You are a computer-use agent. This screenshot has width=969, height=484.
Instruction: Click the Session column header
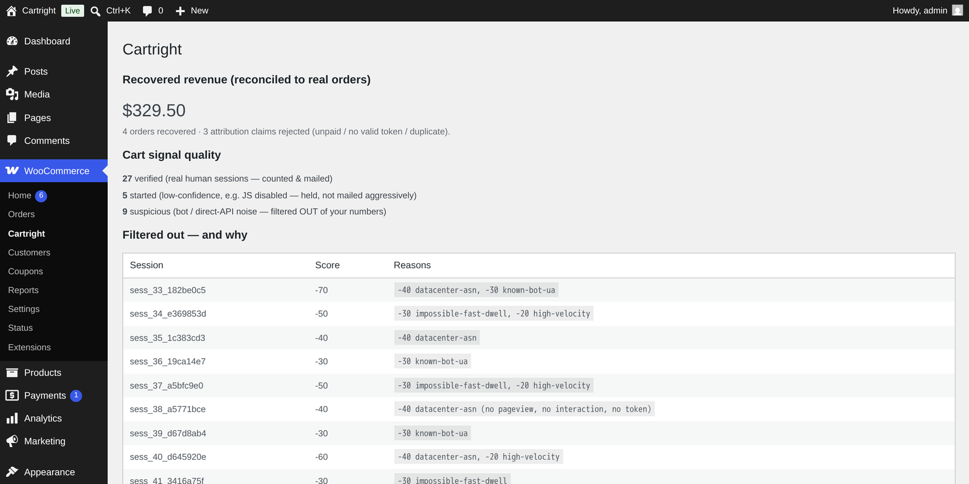[x=147, y=265]
